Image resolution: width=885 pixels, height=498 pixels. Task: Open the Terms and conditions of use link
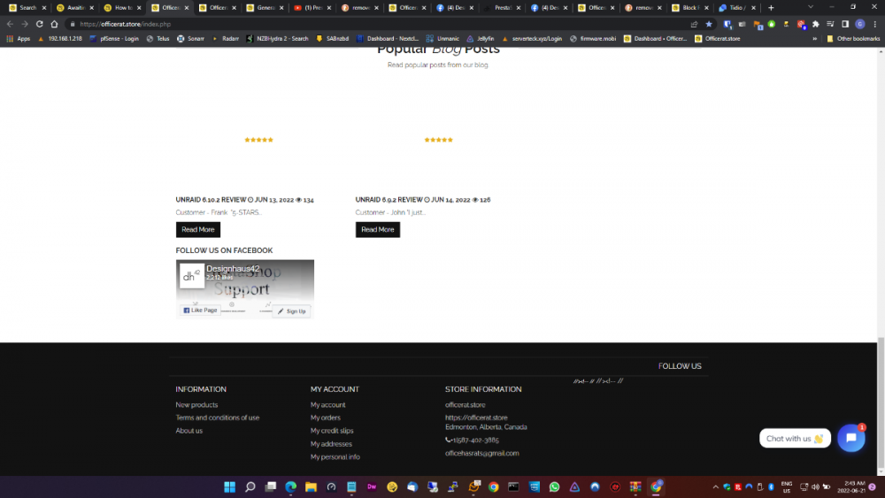coord(218,418)
